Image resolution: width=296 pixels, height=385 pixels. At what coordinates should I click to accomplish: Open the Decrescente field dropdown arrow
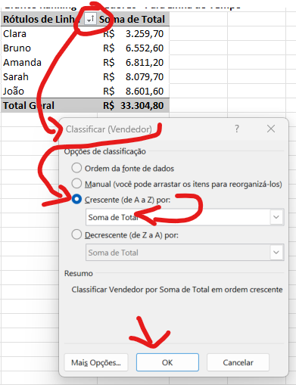(276, 253)
